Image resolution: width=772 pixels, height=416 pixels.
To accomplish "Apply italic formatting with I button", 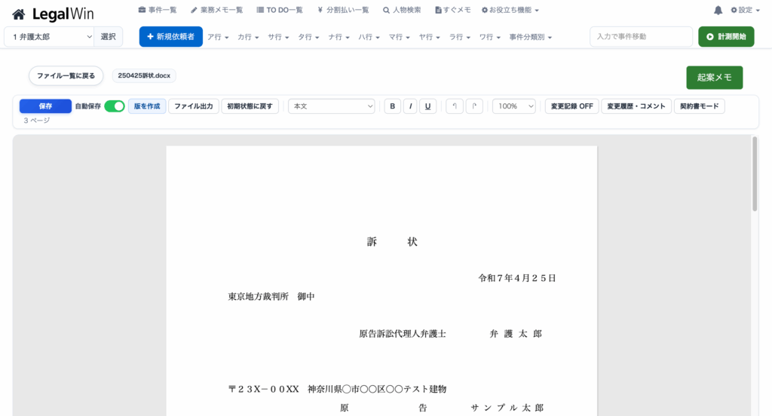I will coord(410,106).
